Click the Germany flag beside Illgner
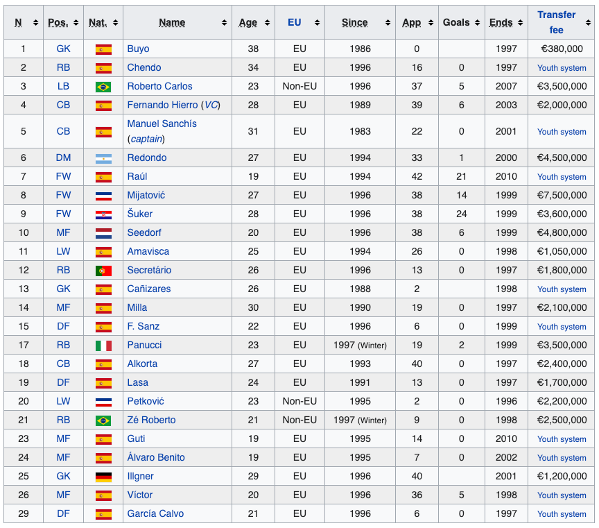 (103, 477)
